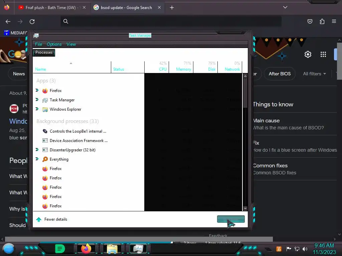Click the Firefox logo button in tab bar
Image resolution: width=342 pixels, height=256 pixels.
7,7
